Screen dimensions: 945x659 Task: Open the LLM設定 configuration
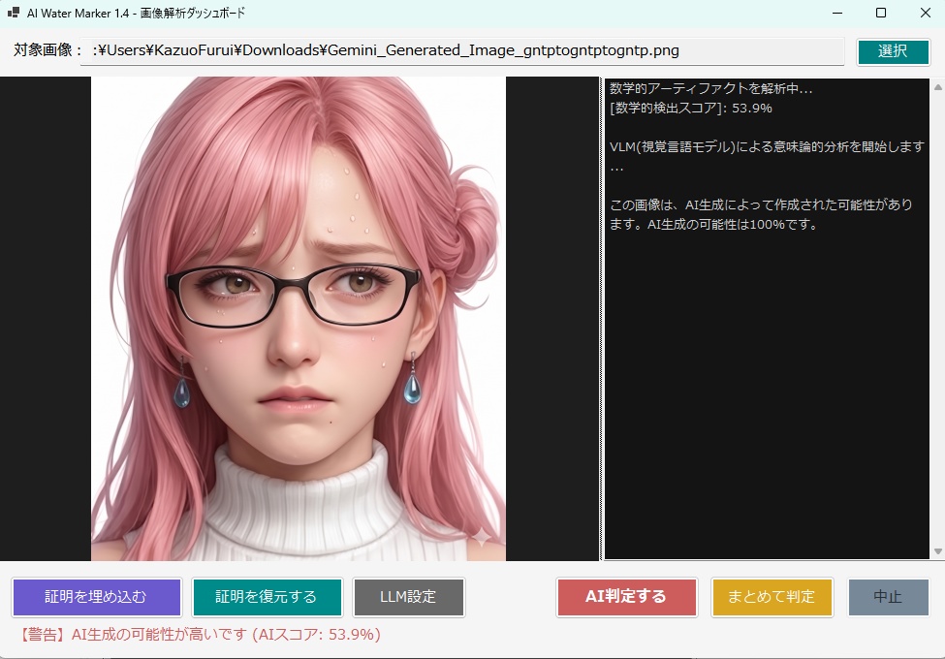[408, 598]
